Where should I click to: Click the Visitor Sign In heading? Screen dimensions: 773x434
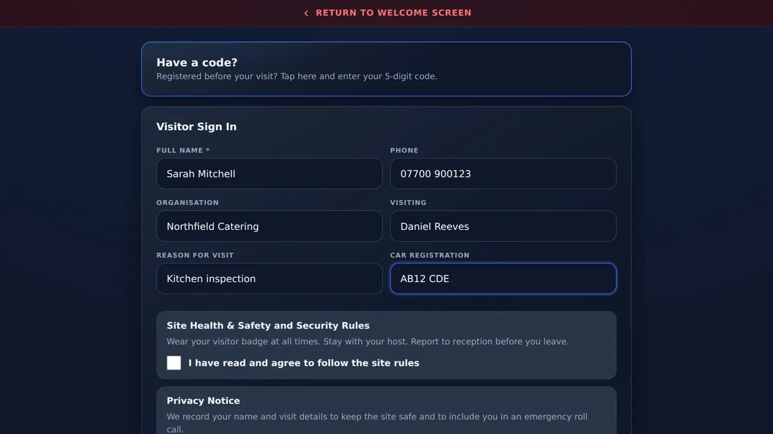[197, 126]
